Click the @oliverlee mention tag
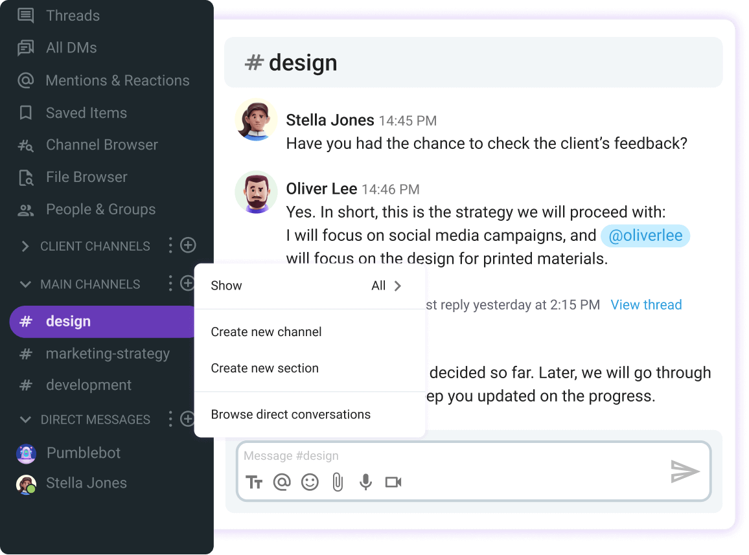Viewport: 749px width, 555px height. click(x=645, y=236)
